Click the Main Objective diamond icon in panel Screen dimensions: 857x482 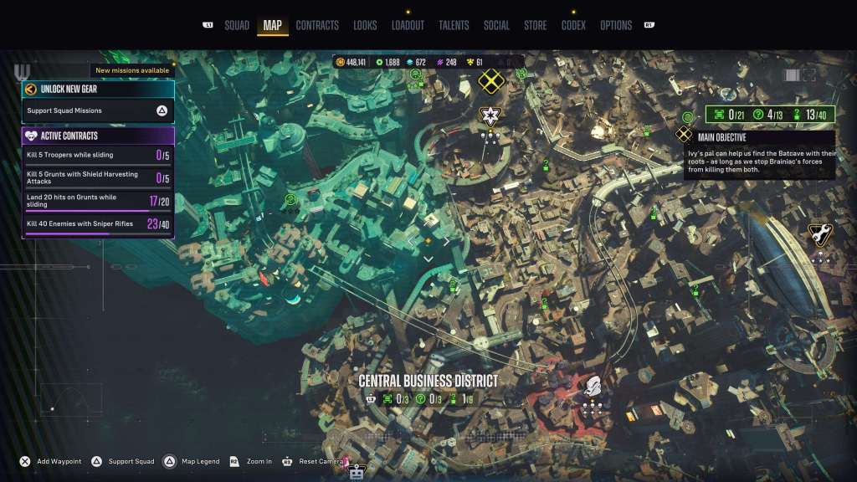684,134
